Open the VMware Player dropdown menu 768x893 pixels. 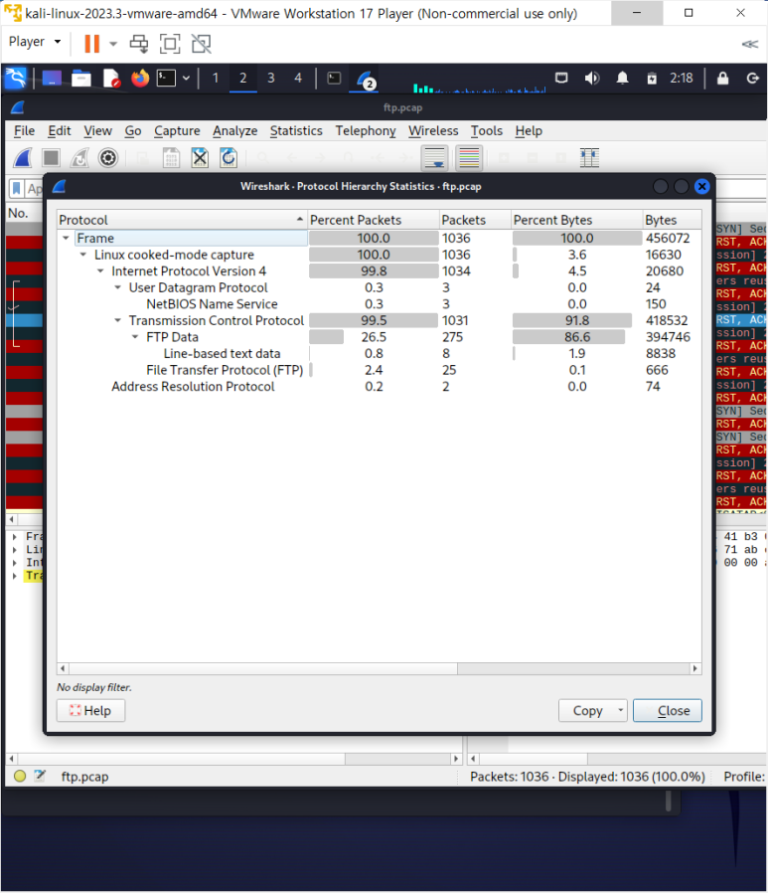(x=35, y=42)
